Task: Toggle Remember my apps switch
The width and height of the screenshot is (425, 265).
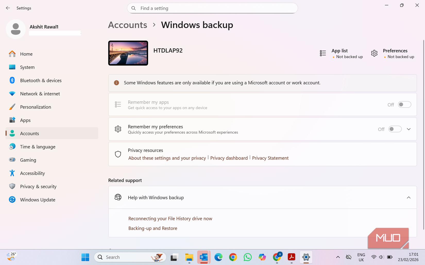Action: coord(404,104)
